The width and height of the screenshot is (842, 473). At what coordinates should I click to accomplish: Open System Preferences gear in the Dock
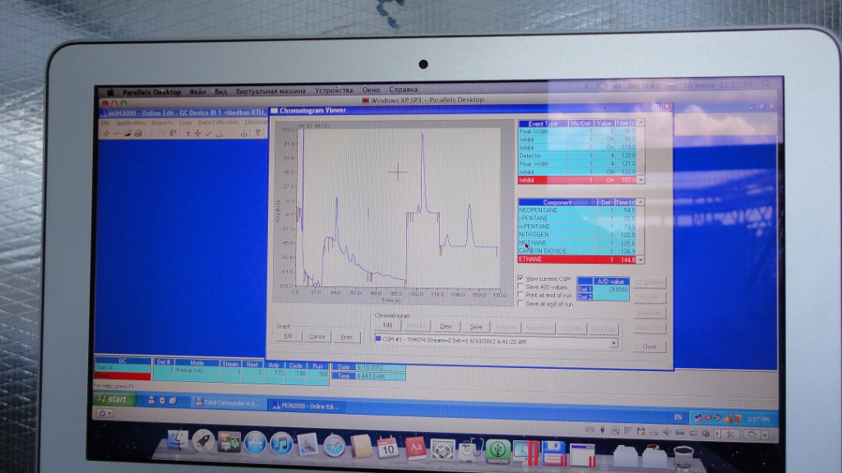(442, 449)
